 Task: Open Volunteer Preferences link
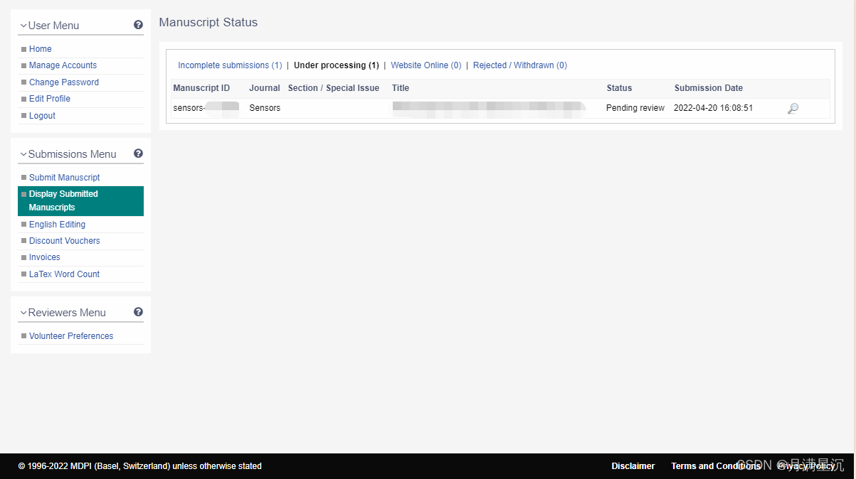[71, 336]
